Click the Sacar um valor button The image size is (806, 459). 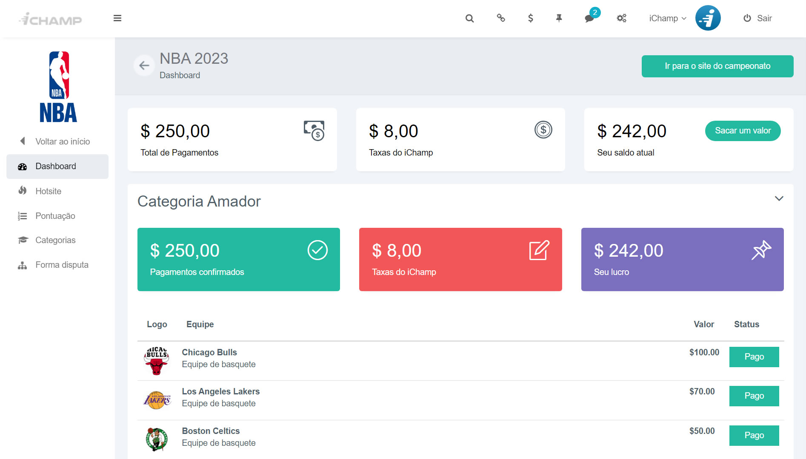pos(743,130)
